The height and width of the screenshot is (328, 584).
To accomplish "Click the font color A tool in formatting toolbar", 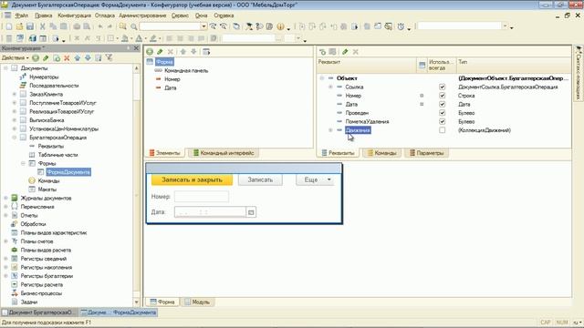I will (x=139, y=38).
